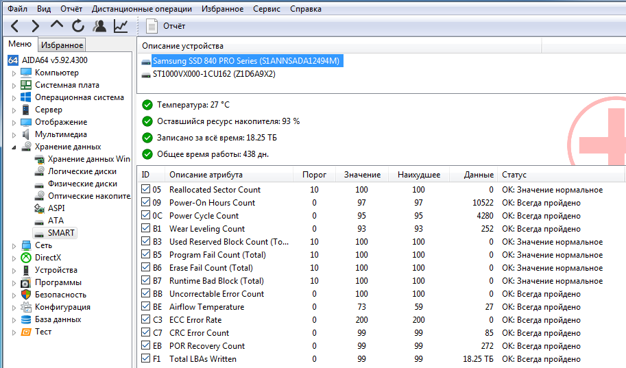Screen dimensions: 626x368
Task: Expand the Системная плата tree node arrow
Action: click(x=14, y=86)
